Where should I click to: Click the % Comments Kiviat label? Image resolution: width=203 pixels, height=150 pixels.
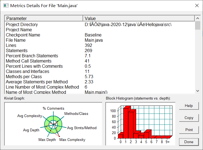[x=53, y=108]
